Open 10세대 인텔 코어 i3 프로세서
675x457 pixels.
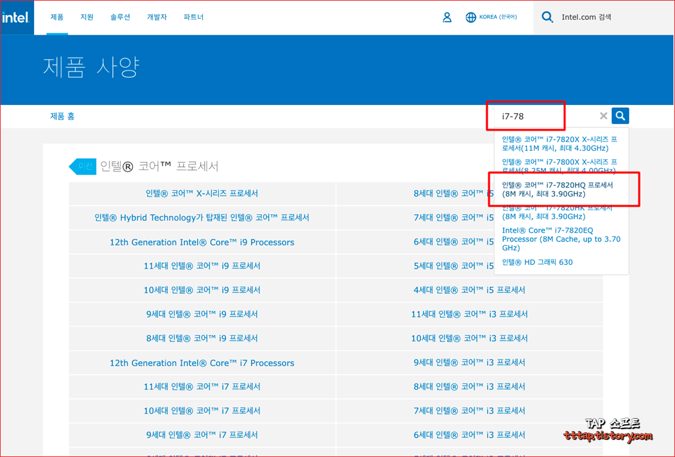469,338
